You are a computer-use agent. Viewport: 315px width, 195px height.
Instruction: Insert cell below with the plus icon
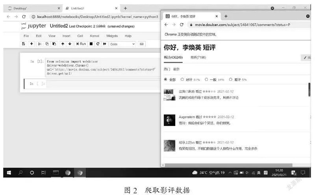(31, 44)
